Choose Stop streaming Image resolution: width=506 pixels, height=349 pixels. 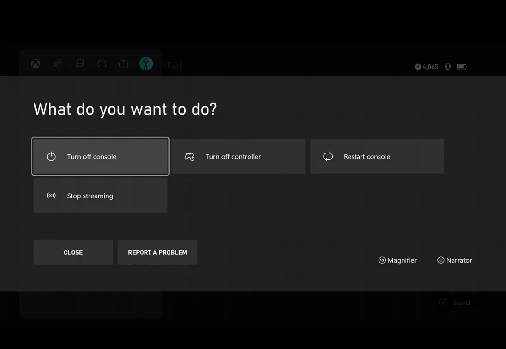point(100,196)
